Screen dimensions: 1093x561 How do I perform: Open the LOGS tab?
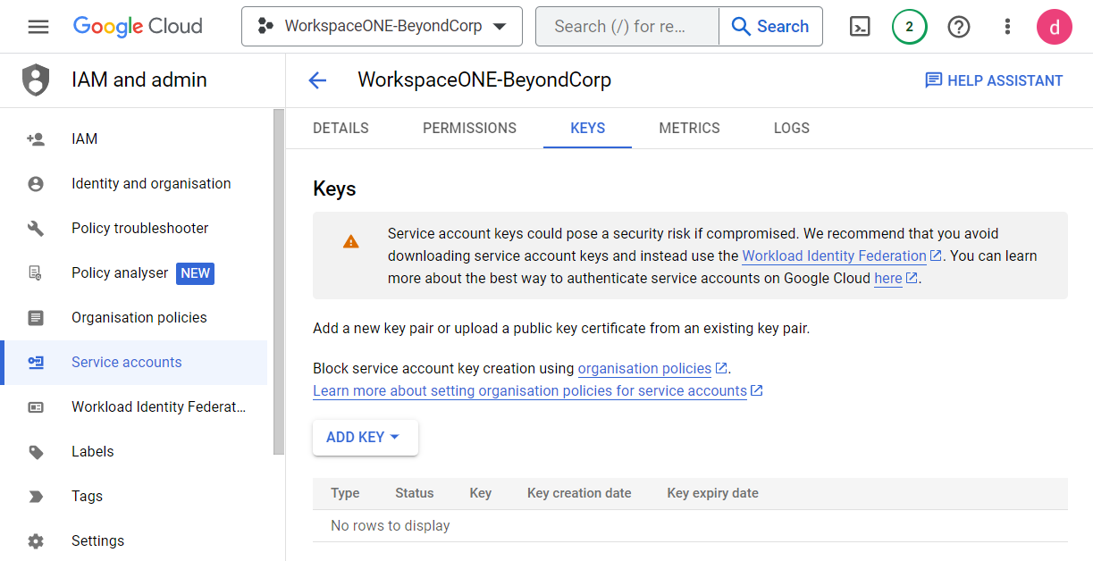[x=791, y=128]
